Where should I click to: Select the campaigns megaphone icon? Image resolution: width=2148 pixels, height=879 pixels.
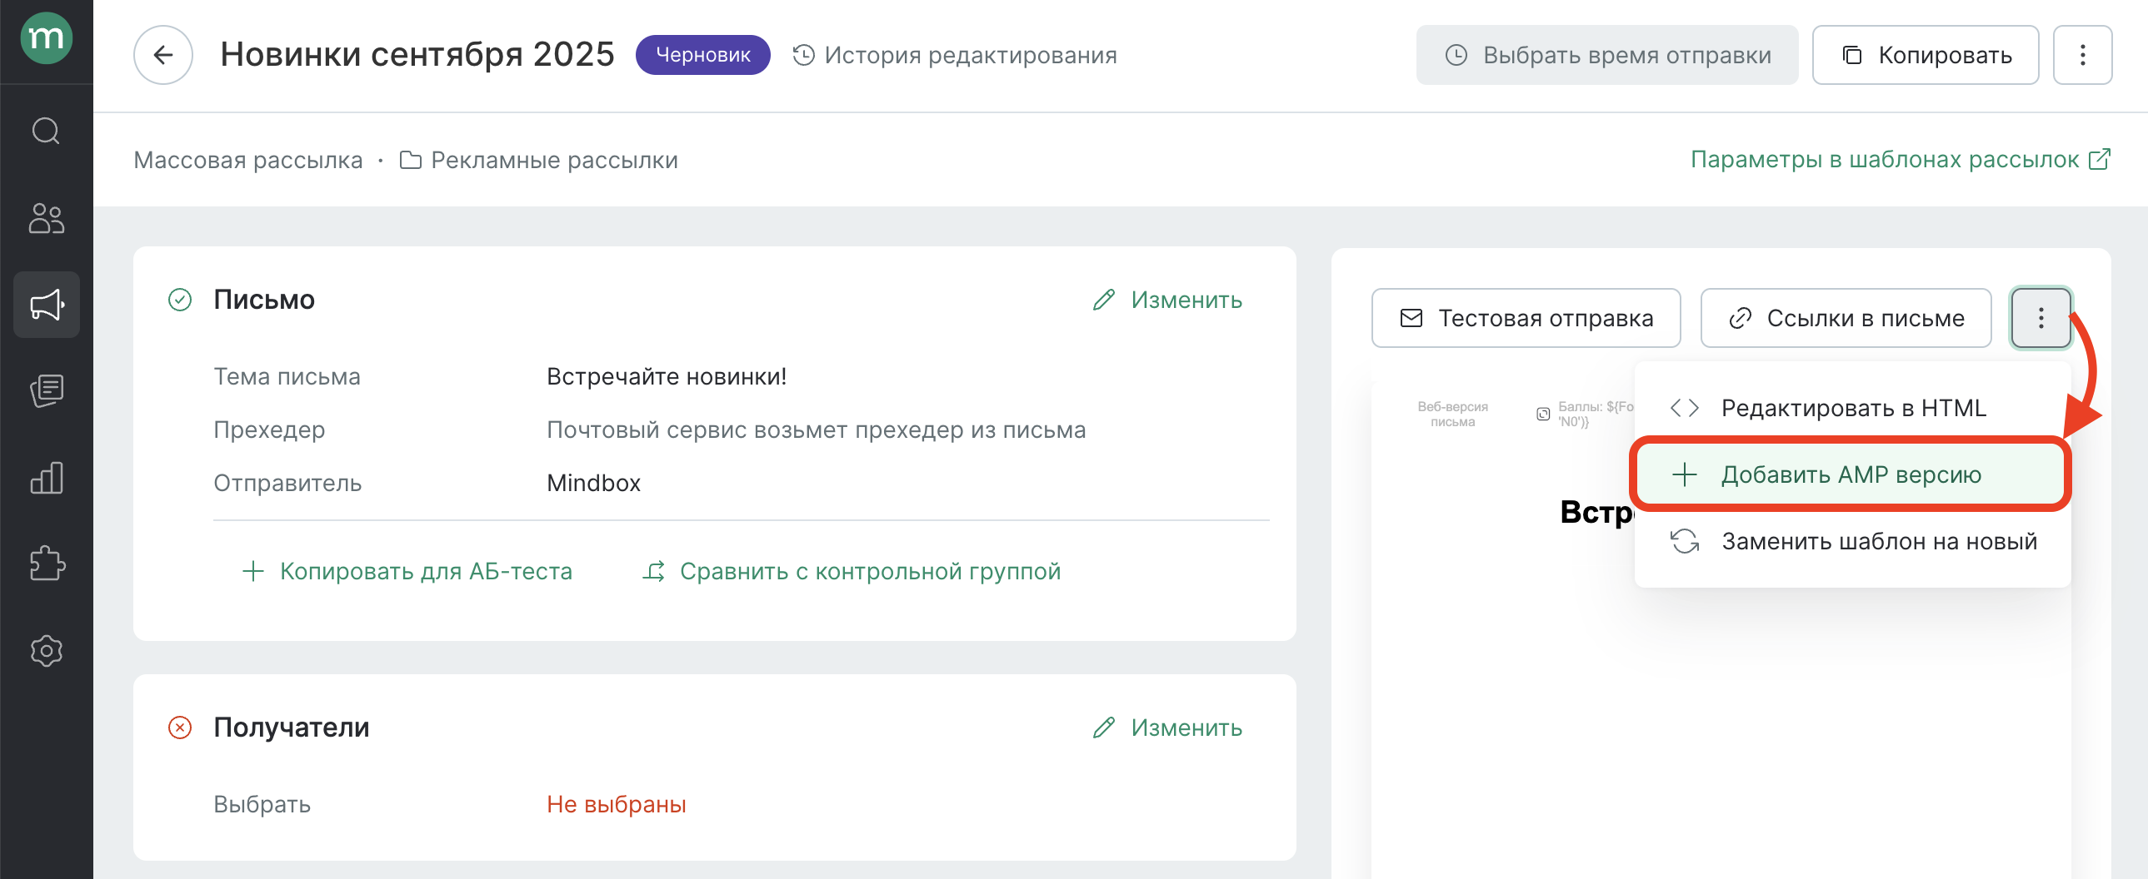47,305
